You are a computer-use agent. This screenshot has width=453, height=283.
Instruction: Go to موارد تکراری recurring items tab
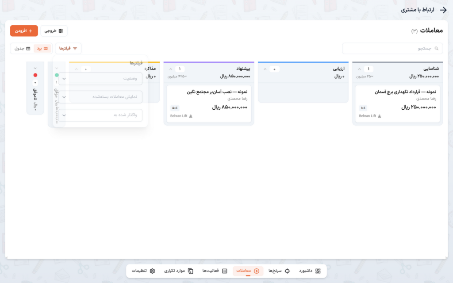179,271
